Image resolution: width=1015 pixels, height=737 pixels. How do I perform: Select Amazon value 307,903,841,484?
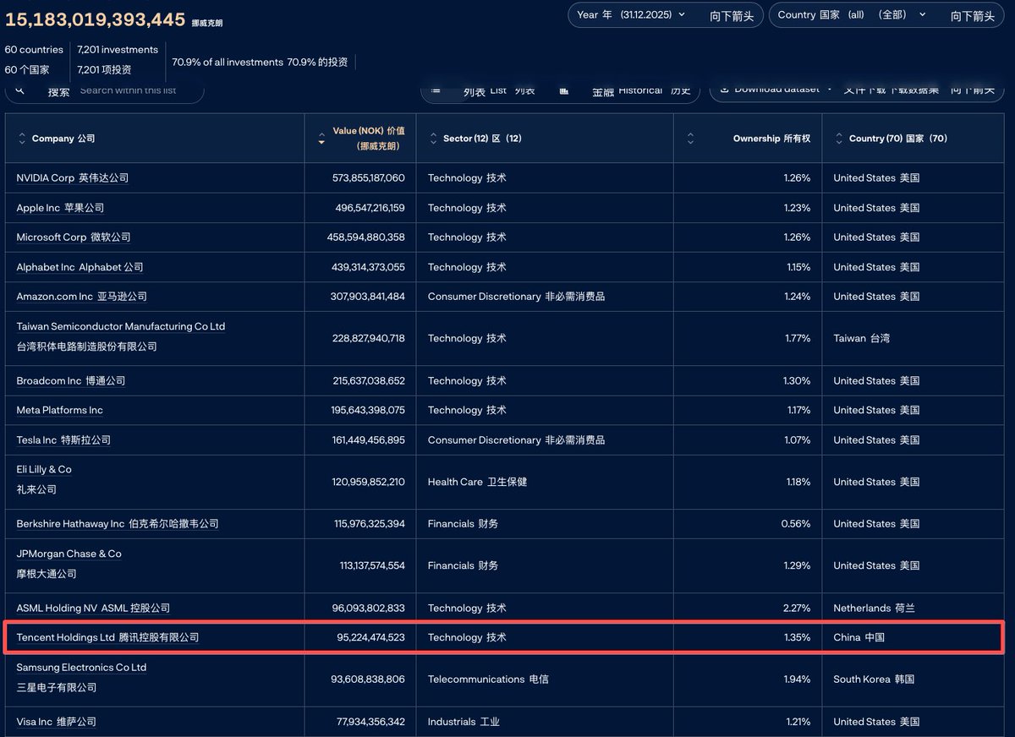click(x=368, y=297)
